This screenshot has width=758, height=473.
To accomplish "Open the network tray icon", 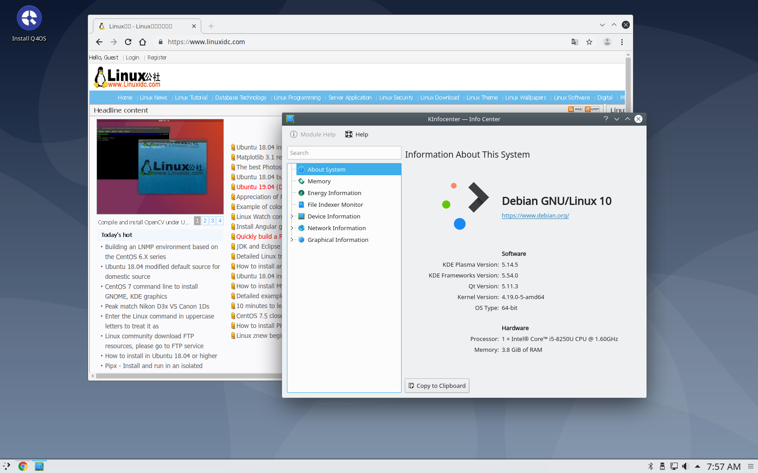I will (674, 466).
